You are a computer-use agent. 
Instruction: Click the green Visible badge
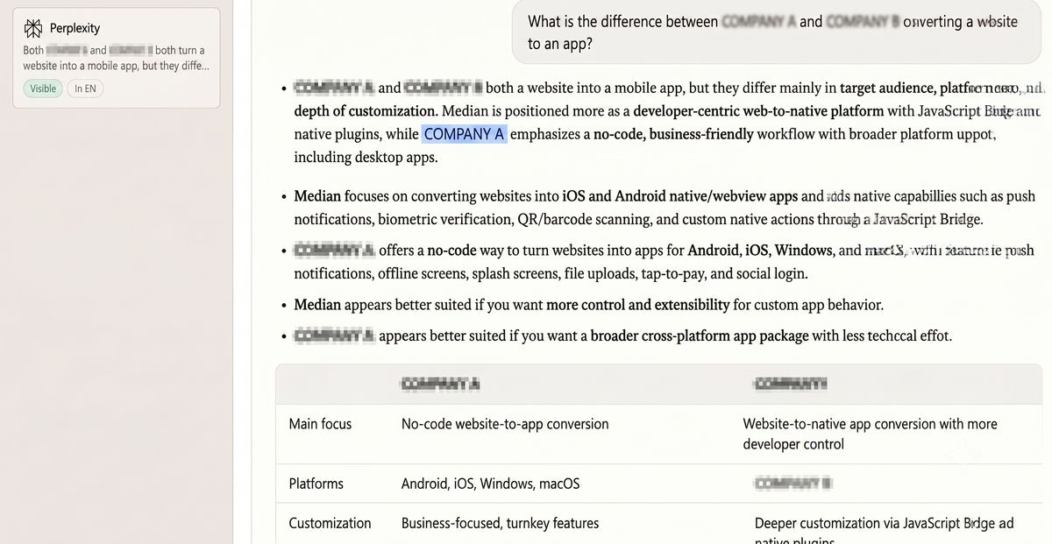(x=43, y=88)
